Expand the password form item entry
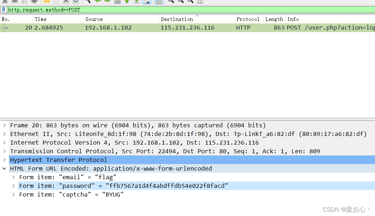375x216 pixels. click(x=13, y=186)
